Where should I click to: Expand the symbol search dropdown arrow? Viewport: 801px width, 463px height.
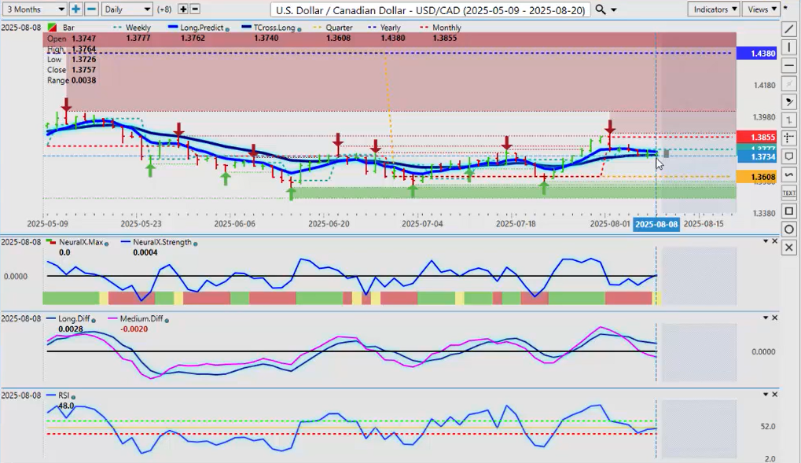pyautogui.click(x=614, y=9)
